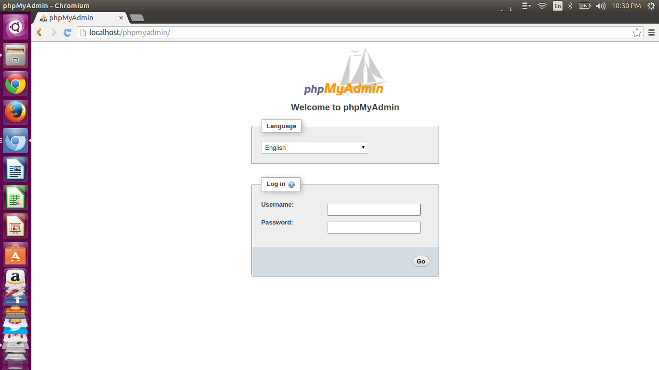Focus Chromium icon in the launcher
The height and width of the screenshot is (370, 659).
click(x=15, y=141)
